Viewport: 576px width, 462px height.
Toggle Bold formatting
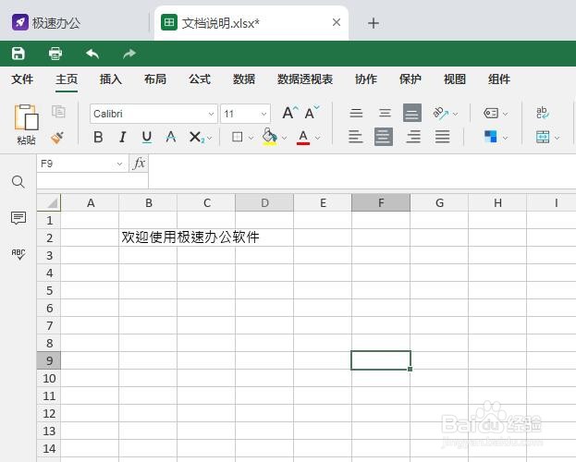pyautogui.click(x=98, y=138)
